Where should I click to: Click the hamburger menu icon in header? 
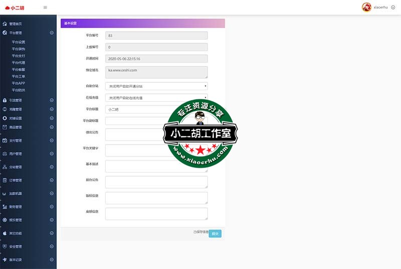pyautogui.click(x=46, y=7)
